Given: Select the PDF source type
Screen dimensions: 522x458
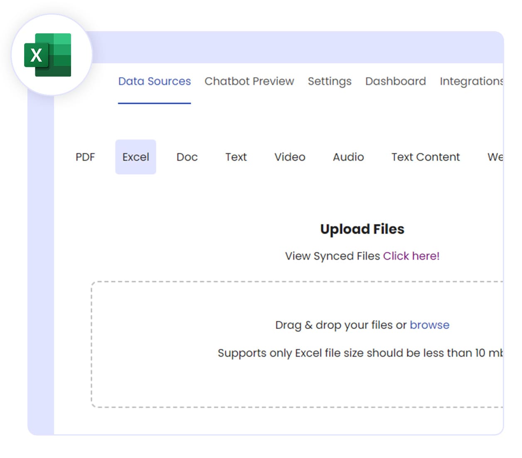Looking at the screenshot, I should (x=85, y=157).
